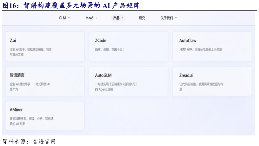Open the 关于我们 about menu
The width and height of the screenshot is (259, 146).
click(169, 18)
